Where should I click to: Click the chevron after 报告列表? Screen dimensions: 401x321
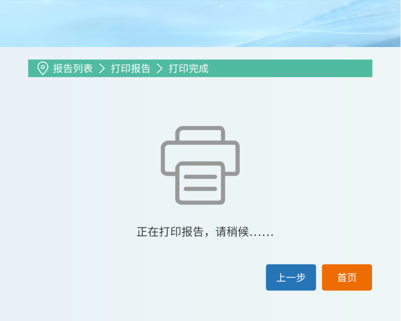click(x=102, y=68)
